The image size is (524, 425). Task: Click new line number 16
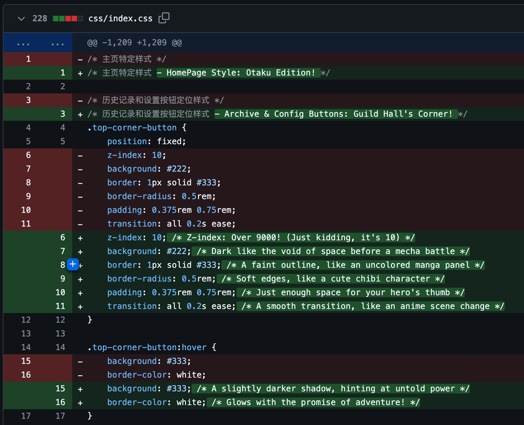coord(60,402)
